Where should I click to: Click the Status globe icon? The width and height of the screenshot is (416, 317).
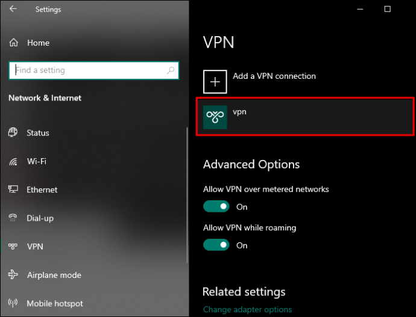pos(13,133)
